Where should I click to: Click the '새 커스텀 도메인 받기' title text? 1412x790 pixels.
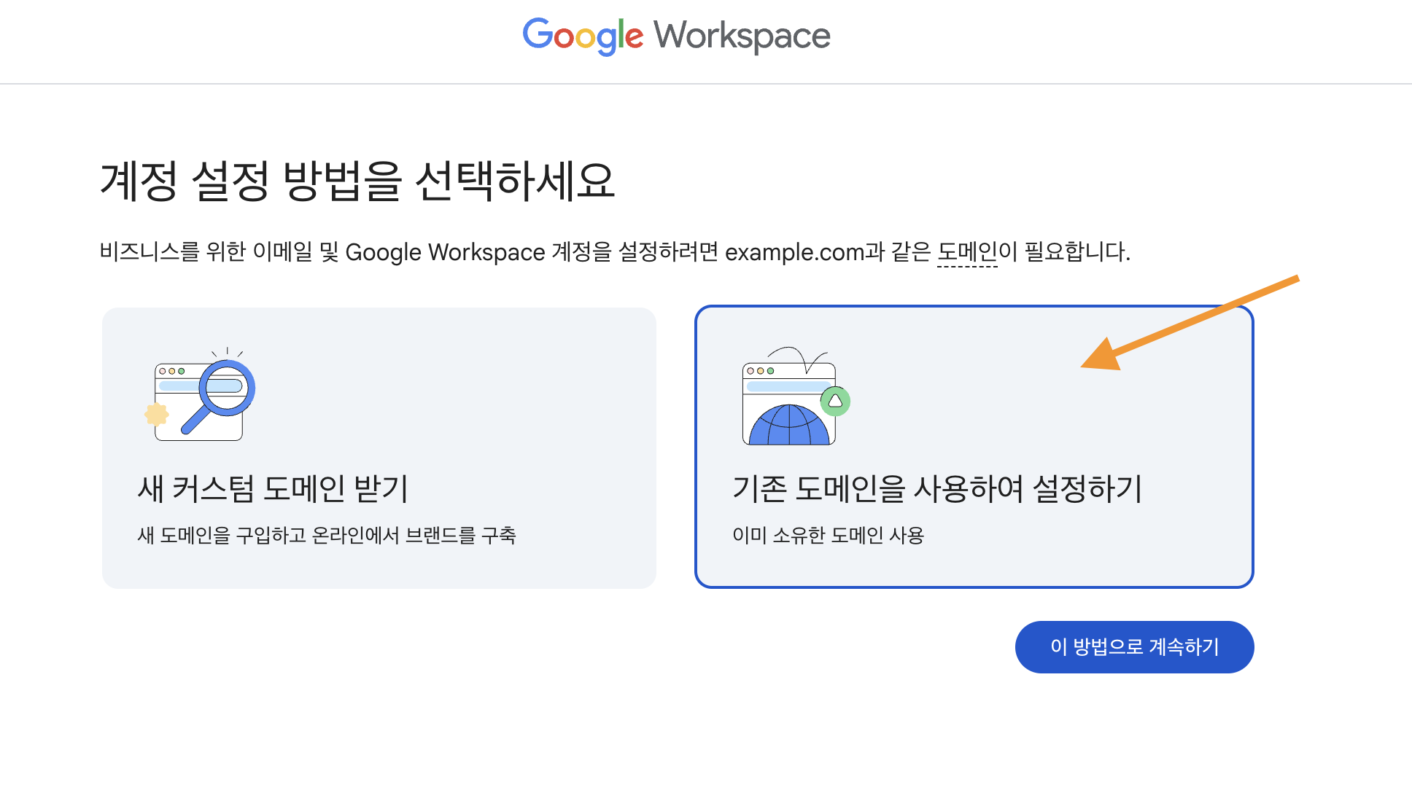tap(273, 489)
